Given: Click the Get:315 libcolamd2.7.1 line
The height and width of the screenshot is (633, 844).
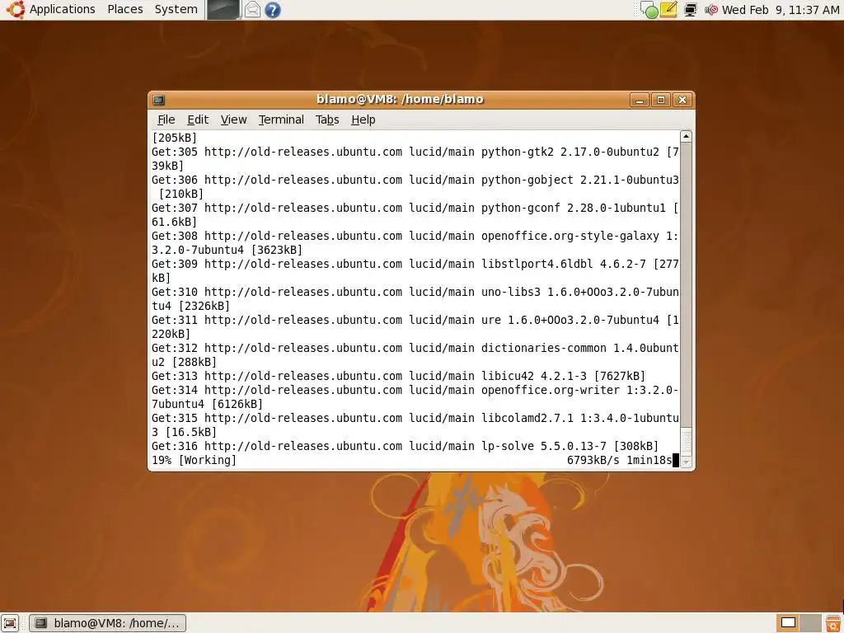Looking at the screenshot, I should tap(415, 418).
